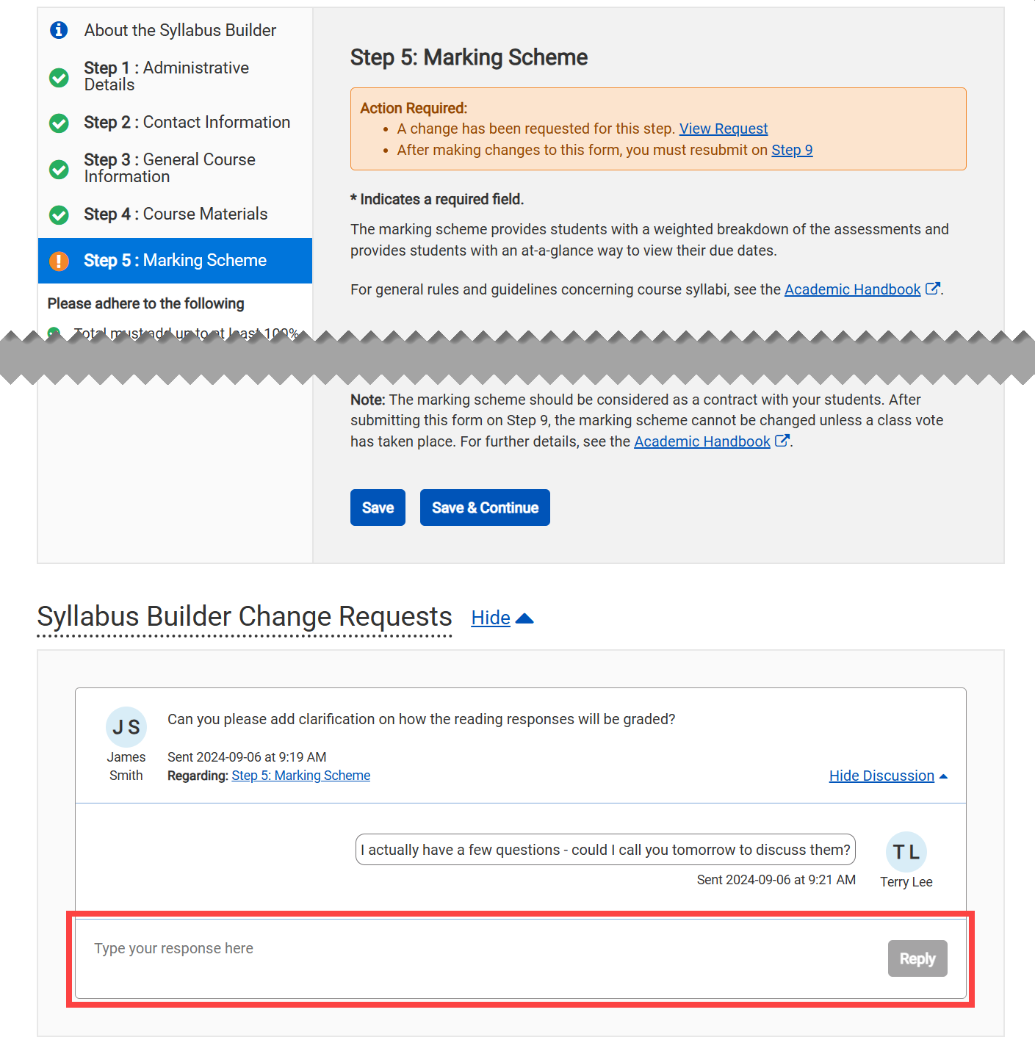
Task: Click the up arrow beside Hide
Action: 524,618
